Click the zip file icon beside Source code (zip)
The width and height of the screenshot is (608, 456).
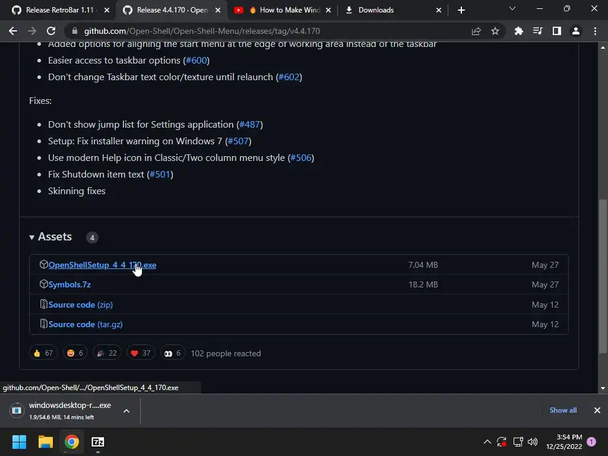coord(43,305)
